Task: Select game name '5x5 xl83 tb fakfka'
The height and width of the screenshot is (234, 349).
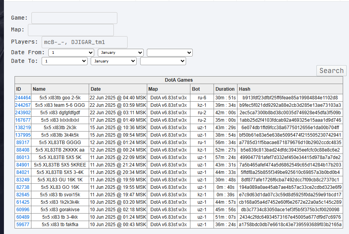Action: 60,225
